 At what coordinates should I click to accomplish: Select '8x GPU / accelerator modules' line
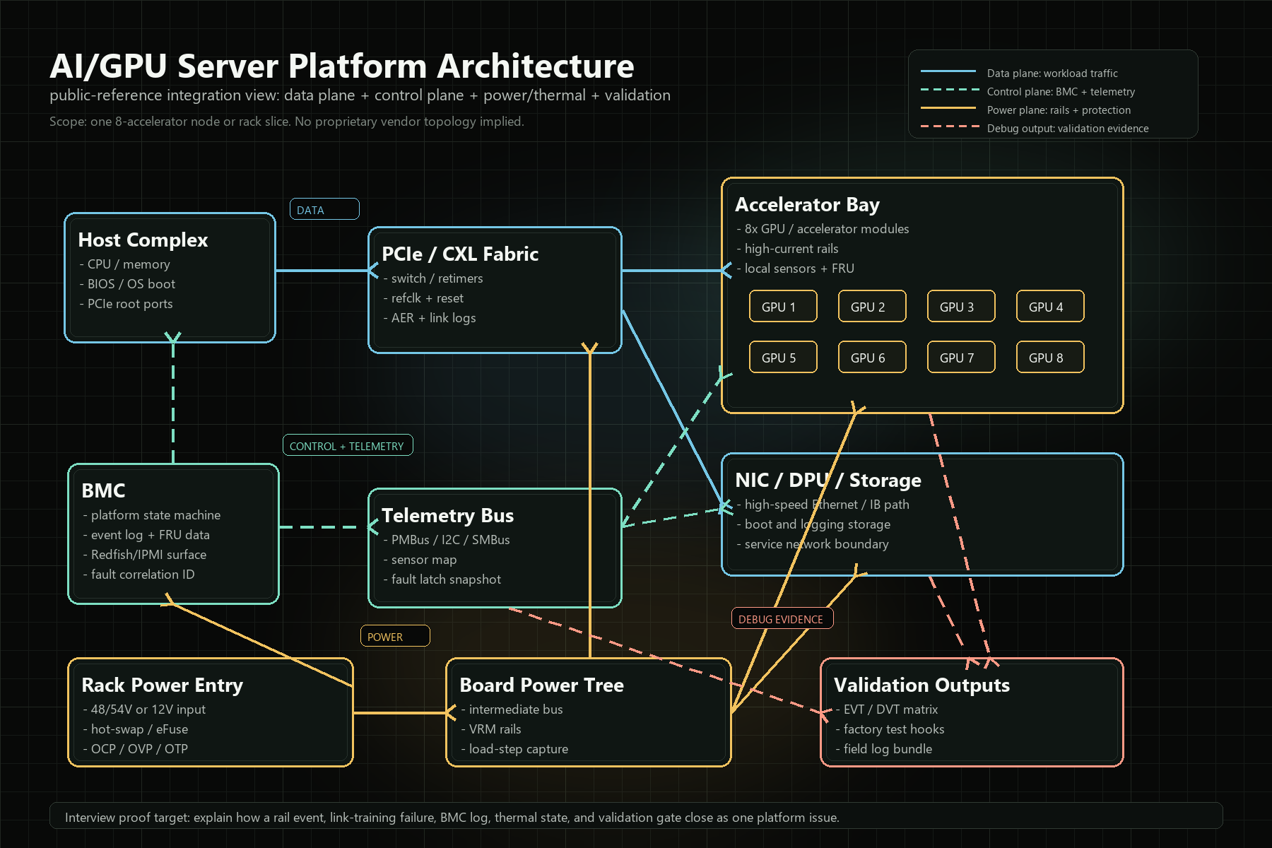(x=823, y=229)
